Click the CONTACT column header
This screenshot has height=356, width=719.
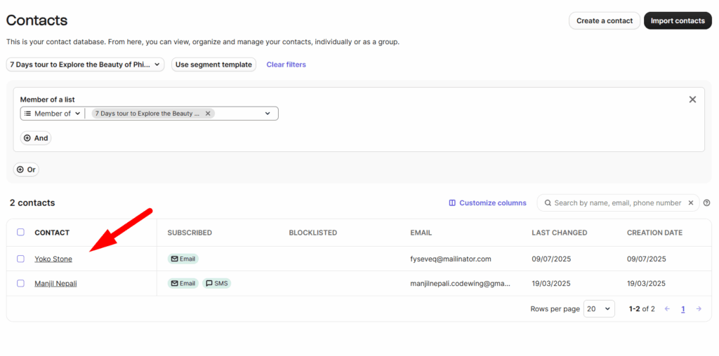[x=52, y=233]
